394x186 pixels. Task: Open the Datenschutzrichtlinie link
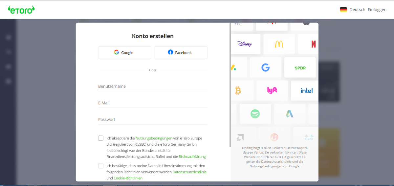tap(189, 172)
